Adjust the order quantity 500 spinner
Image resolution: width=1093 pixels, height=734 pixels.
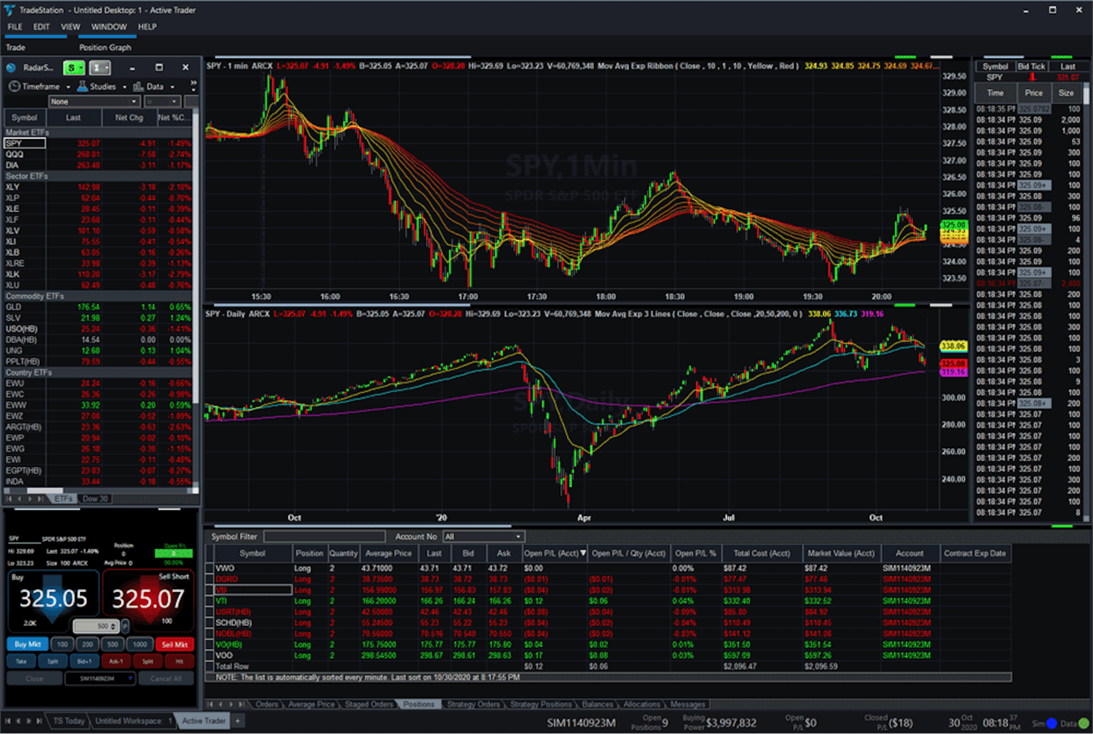click(x=96, y=626)
